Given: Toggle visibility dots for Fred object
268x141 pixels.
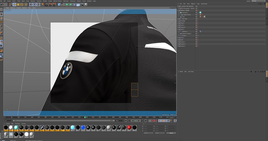Looking at the screenshot, I should click(198, 17).
